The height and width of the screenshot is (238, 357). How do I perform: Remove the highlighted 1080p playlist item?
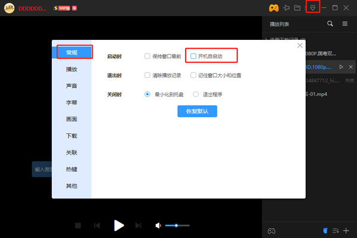[x=350, y=67]
